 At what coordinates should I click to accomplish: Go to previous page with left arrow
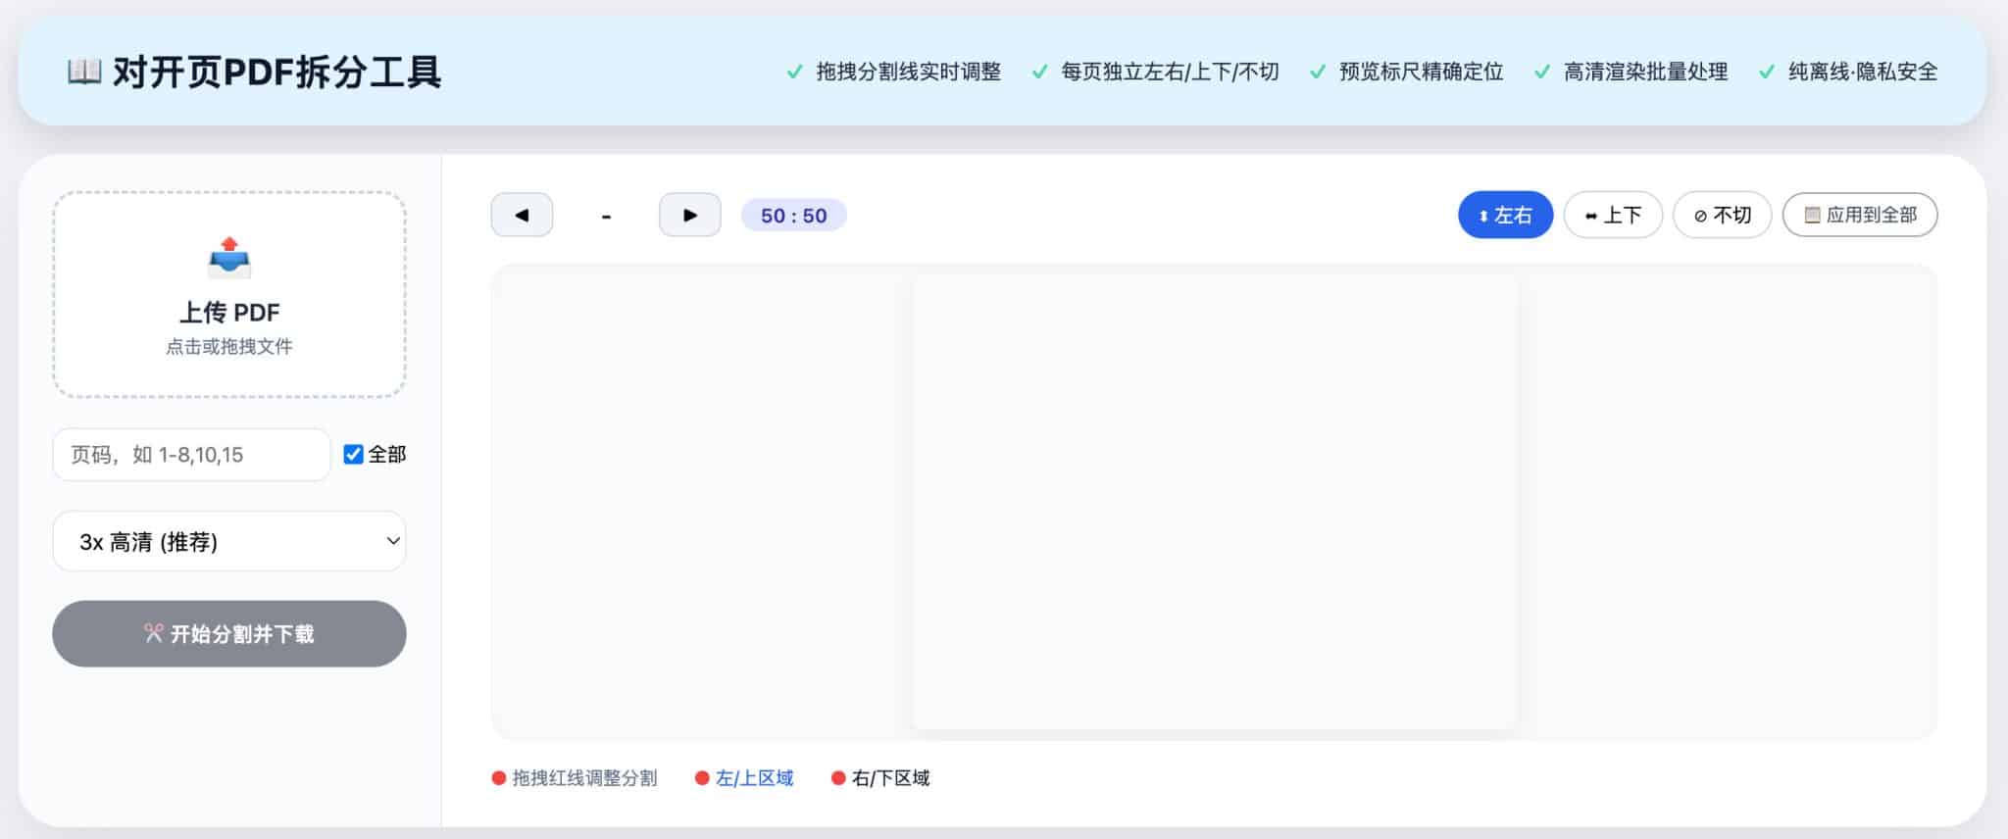[x=522, y=215]
